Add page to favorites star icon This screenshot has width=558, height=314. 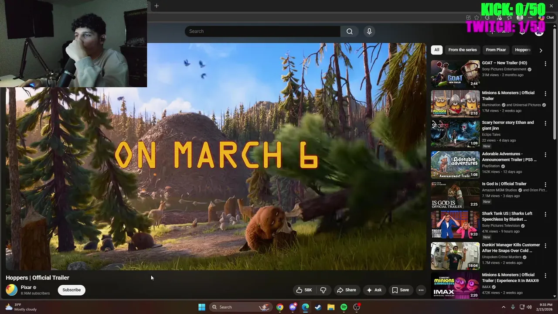tap(477, 17)
